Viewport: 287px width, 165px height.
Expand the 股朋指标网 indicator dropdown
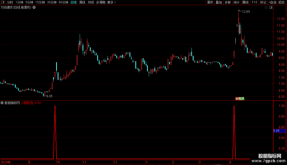coord(2,103)
